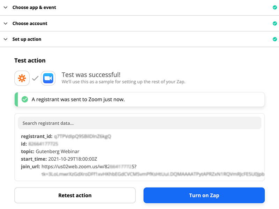Click the blue Zoom camera icon
The height and width of the screenshot is (209, 279).
pyautogui.click(x=48, y=78)
